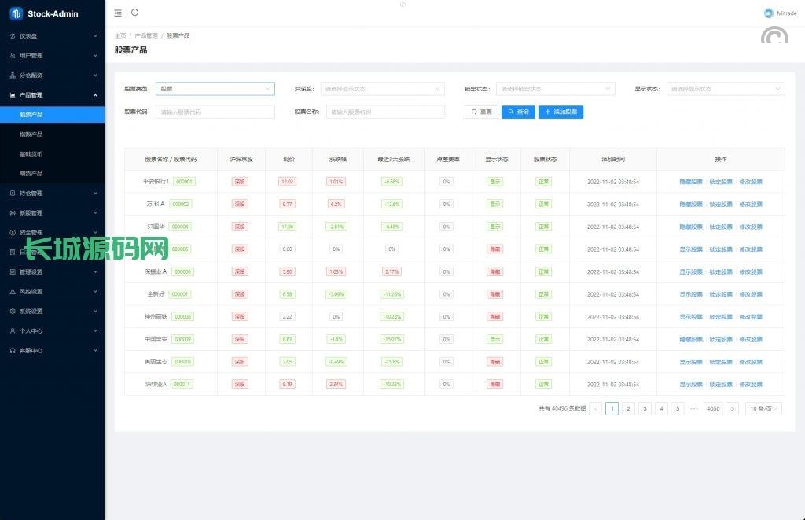Click the 风控设置 warning triangle icon

(12, 292)
